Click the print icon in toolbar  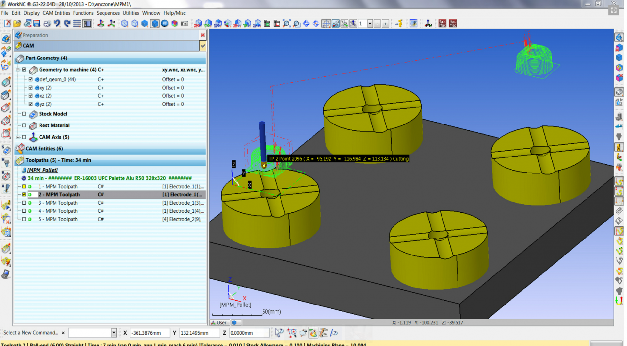(47, 24)
